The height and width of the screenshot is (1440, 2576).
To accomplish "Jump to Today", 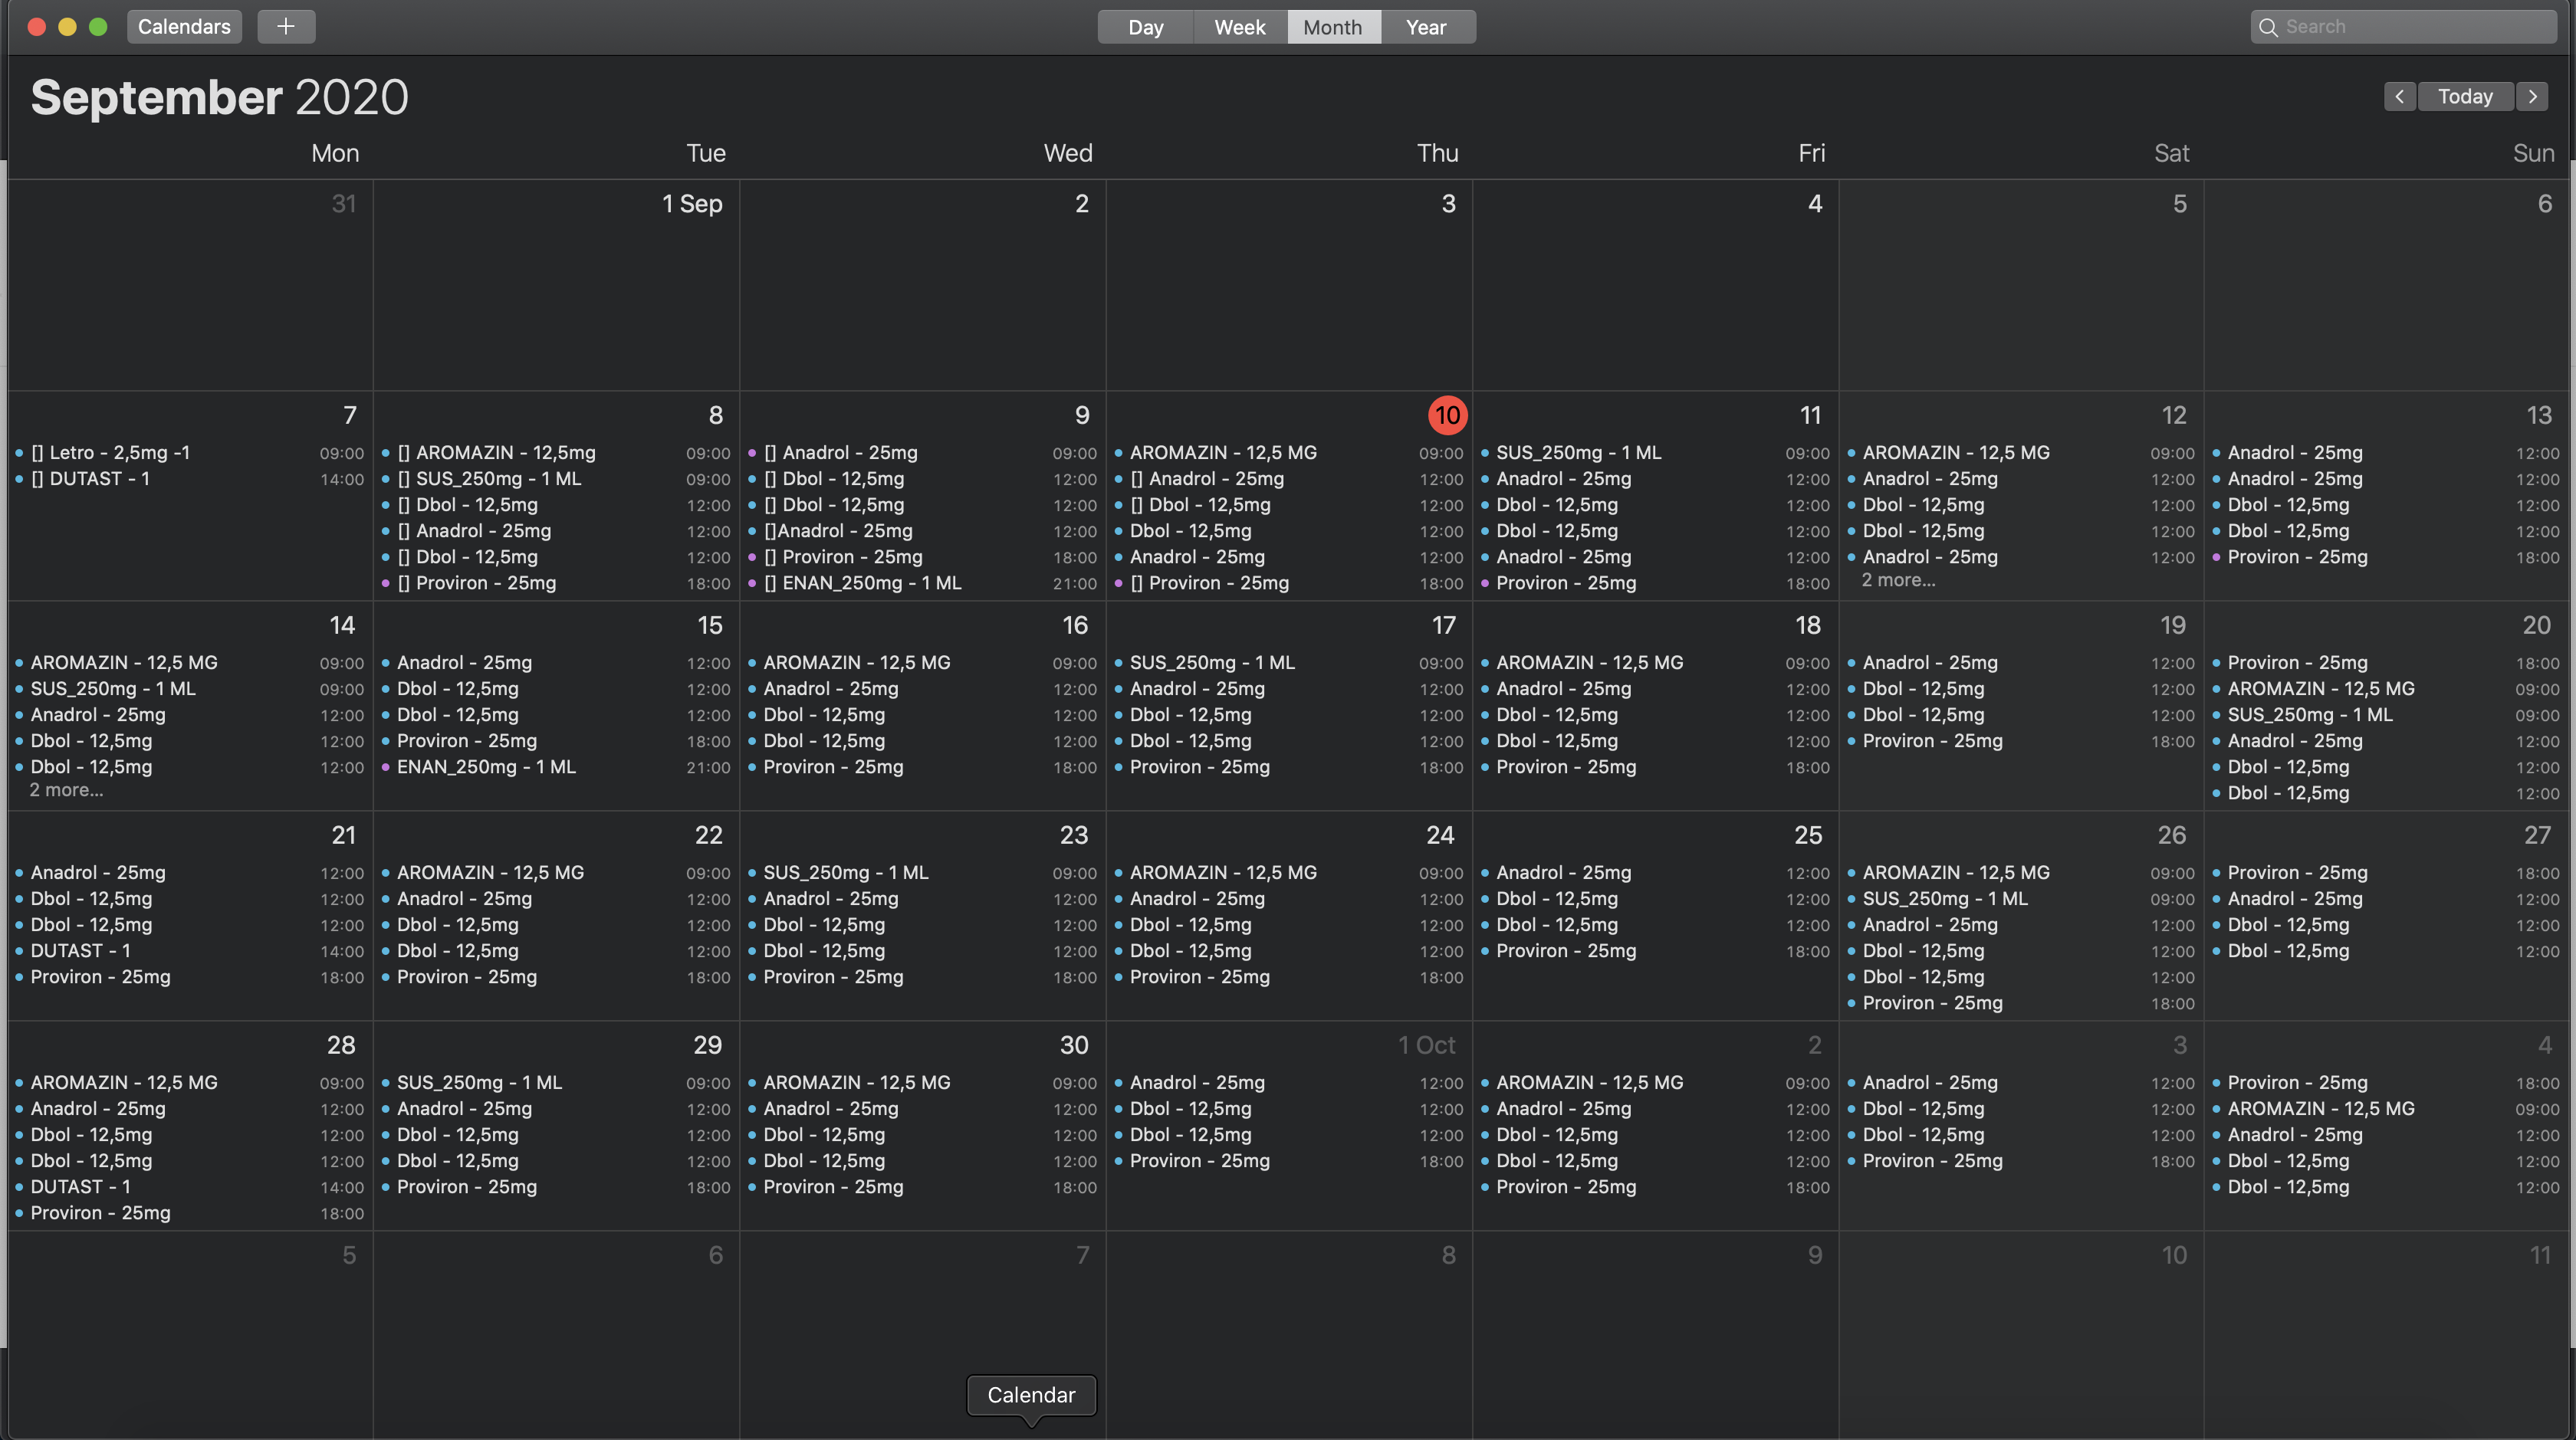I will (2465, 97).
